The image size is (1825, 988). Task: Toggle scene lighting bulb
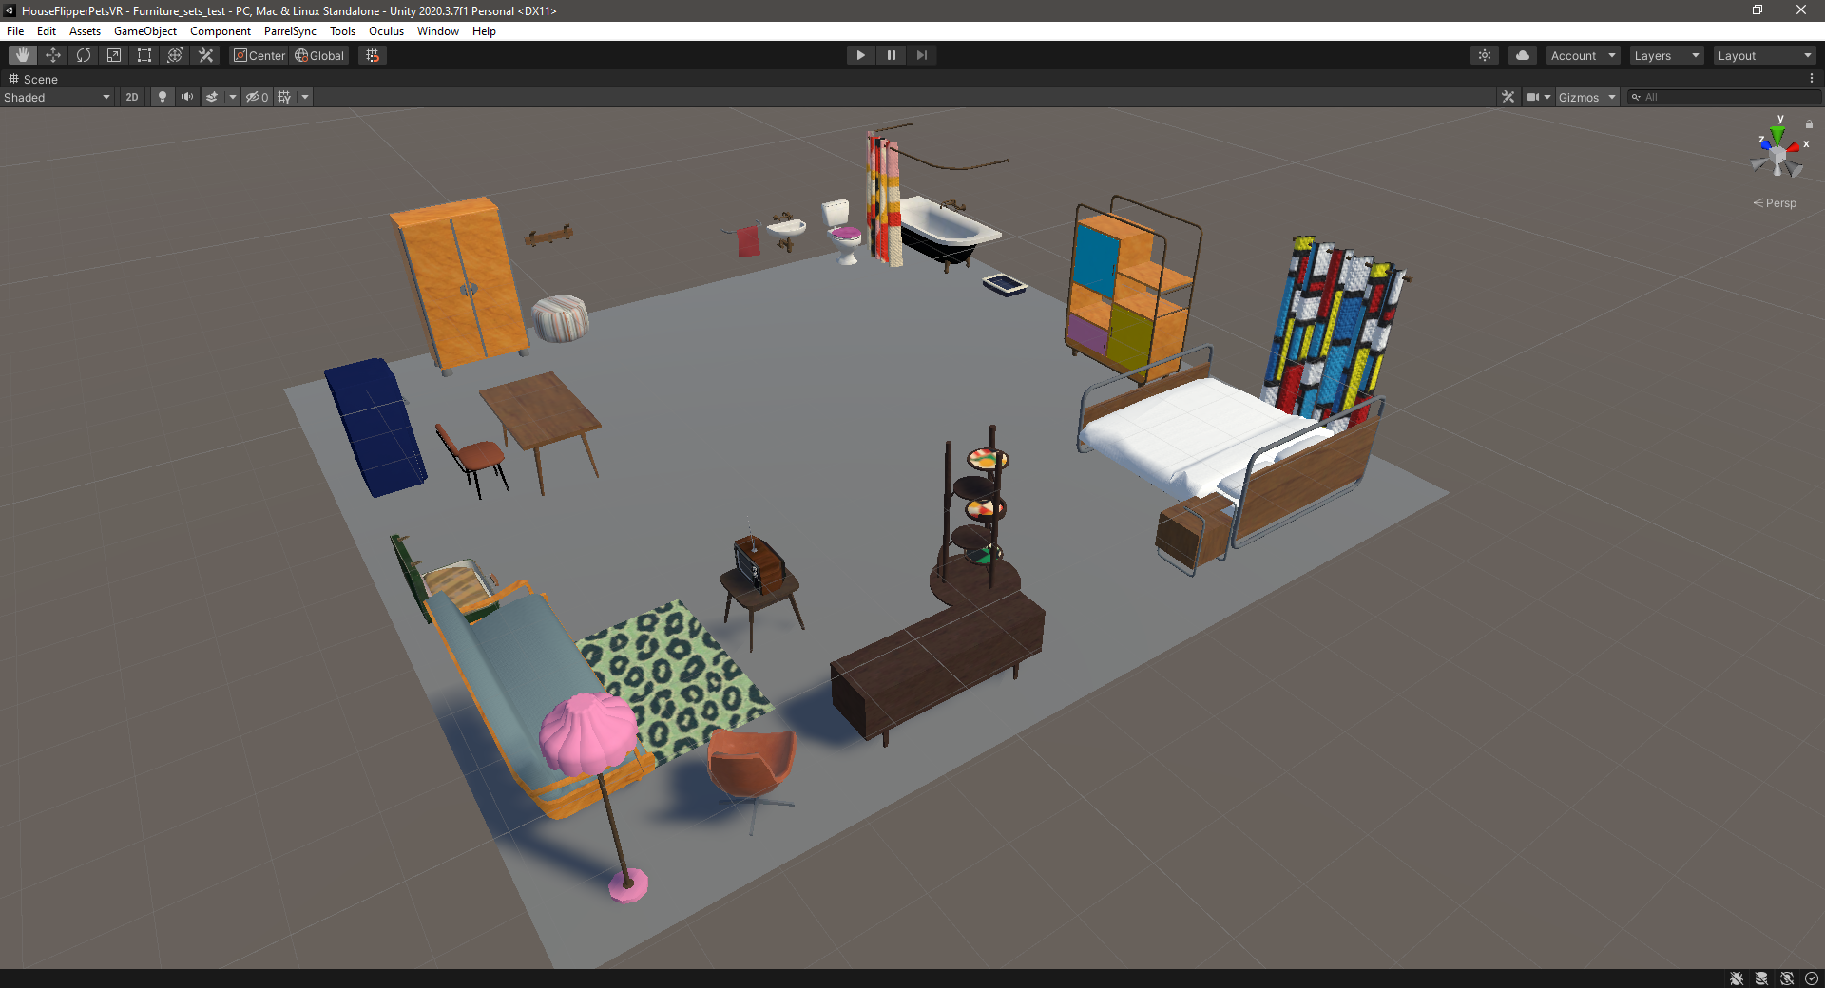point(163,97)
